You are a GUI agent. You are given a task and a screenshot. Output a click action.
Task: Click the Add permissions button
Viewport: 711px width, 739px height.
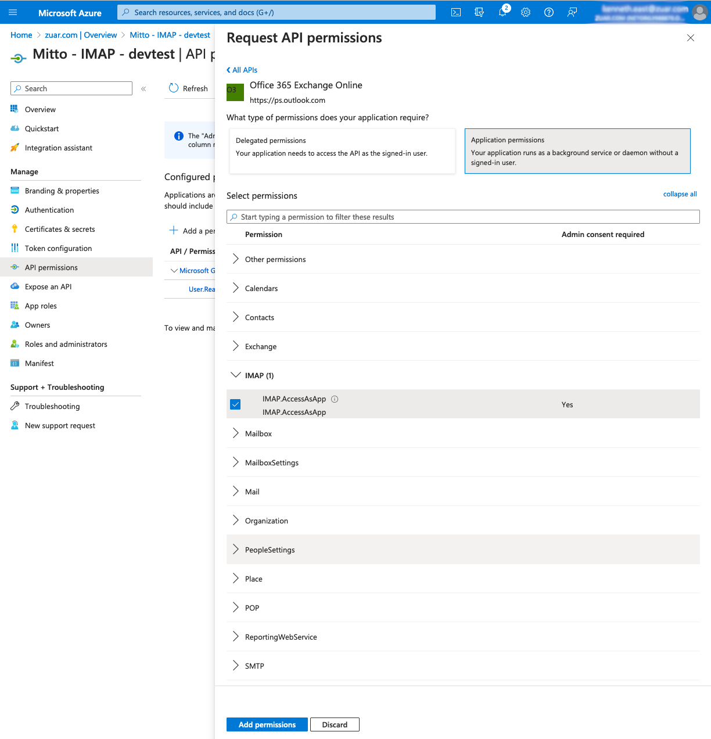pyautogui.click(x=267, y=724)
